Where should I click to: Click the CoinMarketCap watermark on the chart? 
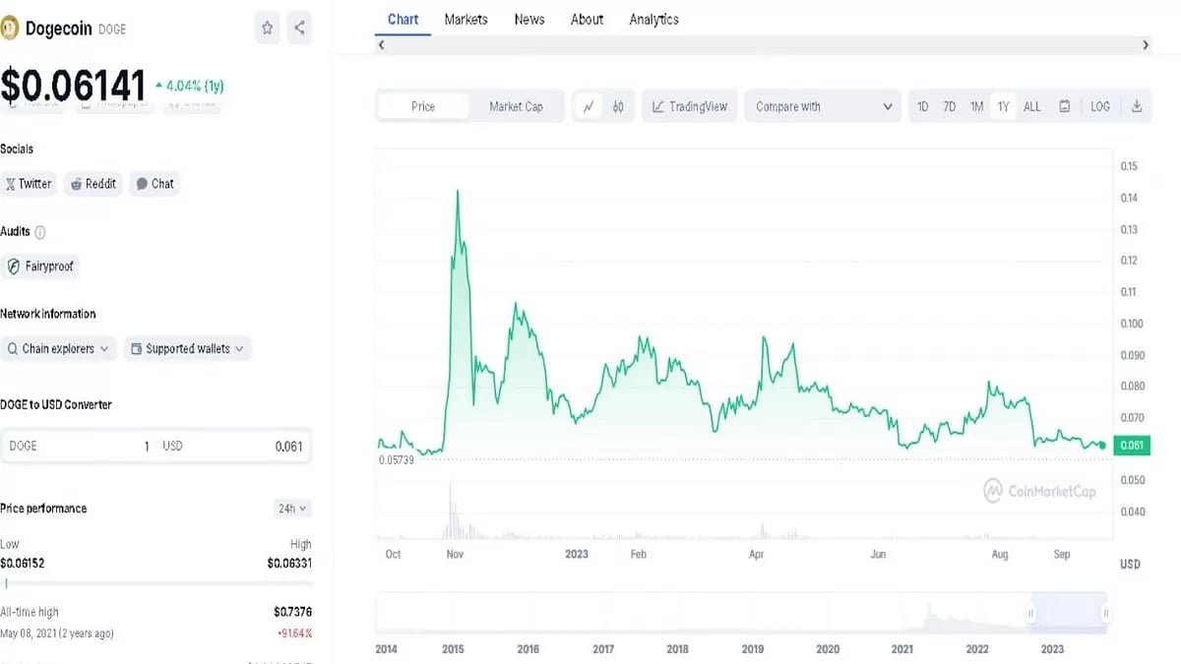click(1041, 491)
